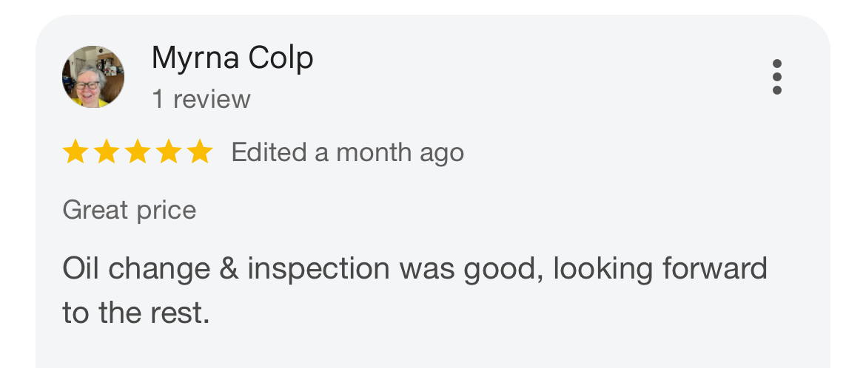Click Myrna Colp's profile photo
Screen dimensions: 866x368
click(x=93, y=77)
